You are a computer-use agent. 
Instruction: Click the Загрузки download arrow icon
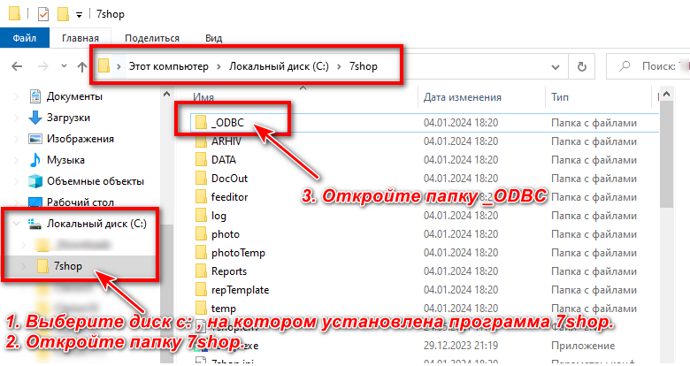(x=35, y=118)
